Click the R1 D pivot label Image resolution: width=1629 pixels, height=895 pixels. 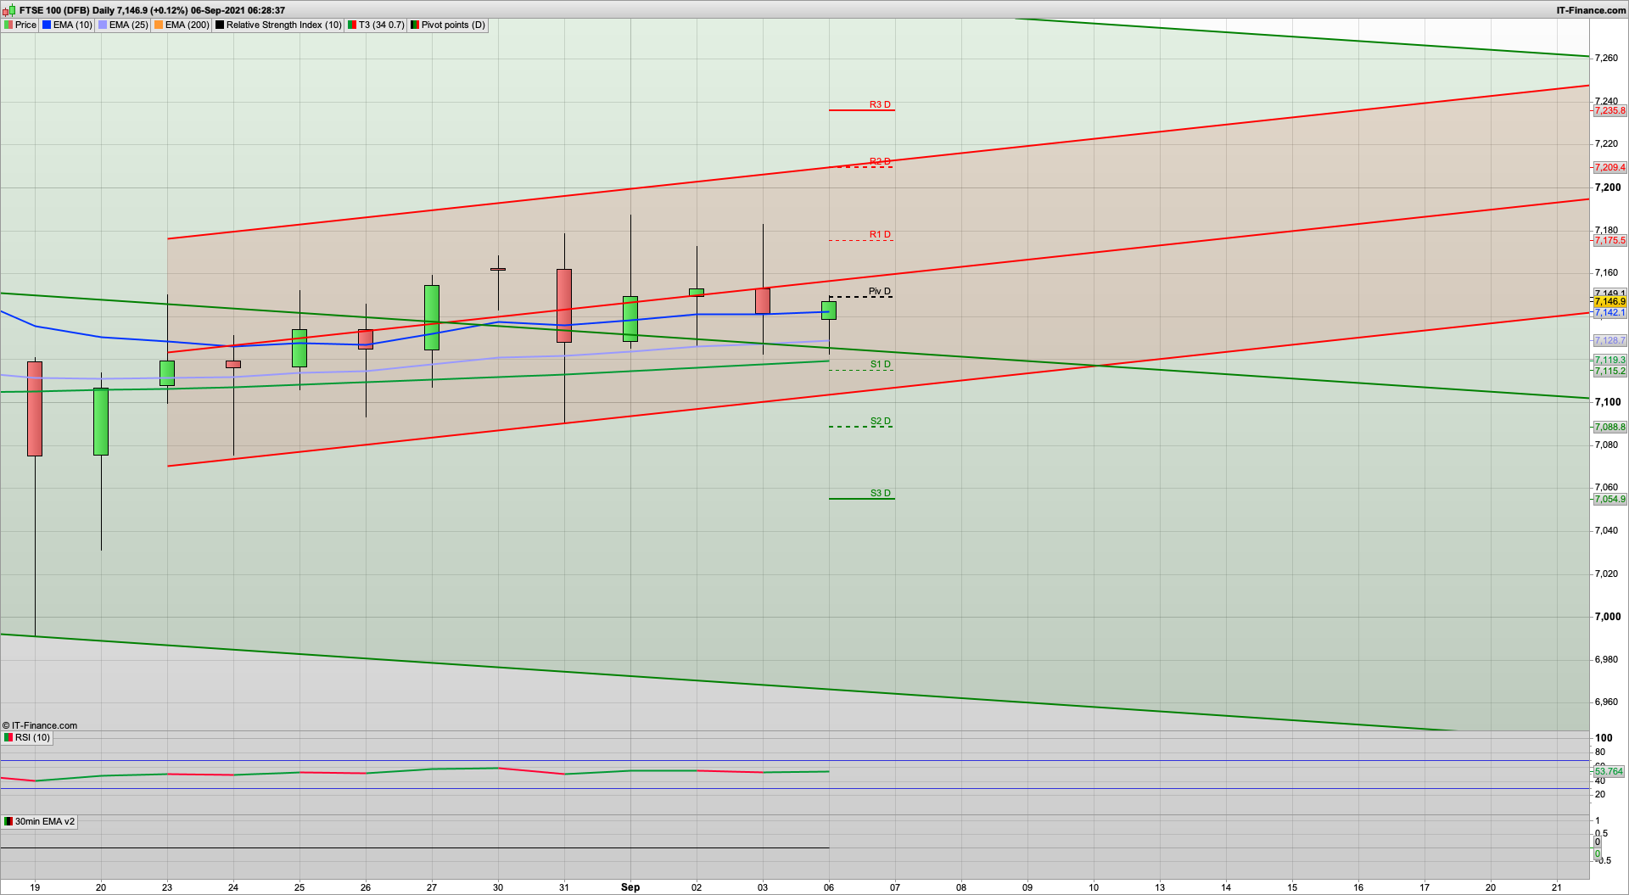[x=880, y=234]
